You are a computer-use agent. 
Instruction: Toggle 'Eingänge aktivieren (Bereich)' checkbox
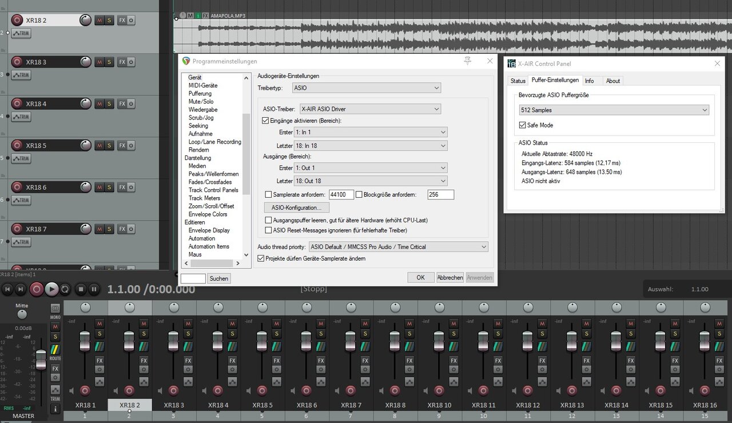[x=265, y=121]
